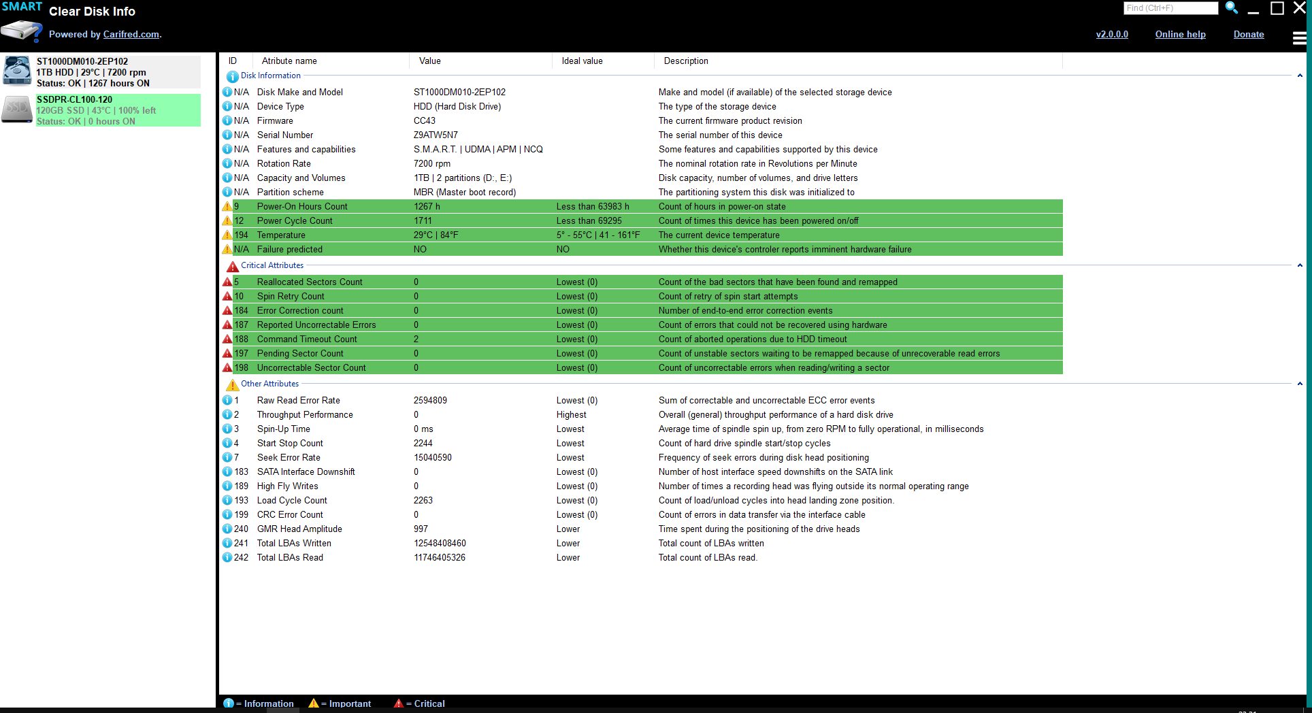Select Total LBAs Read value 11746405326

click(x=440, y=558)
